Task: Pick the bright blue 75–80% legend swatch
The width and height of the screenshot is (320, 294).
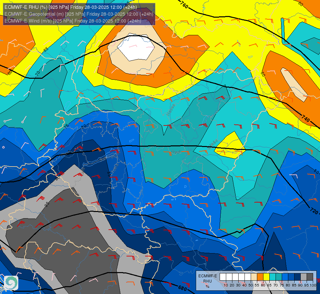Action: tap(285, 277)
